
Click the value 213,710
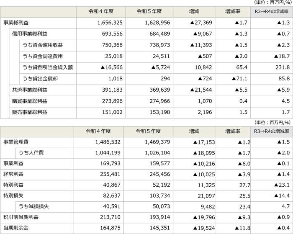110,217
